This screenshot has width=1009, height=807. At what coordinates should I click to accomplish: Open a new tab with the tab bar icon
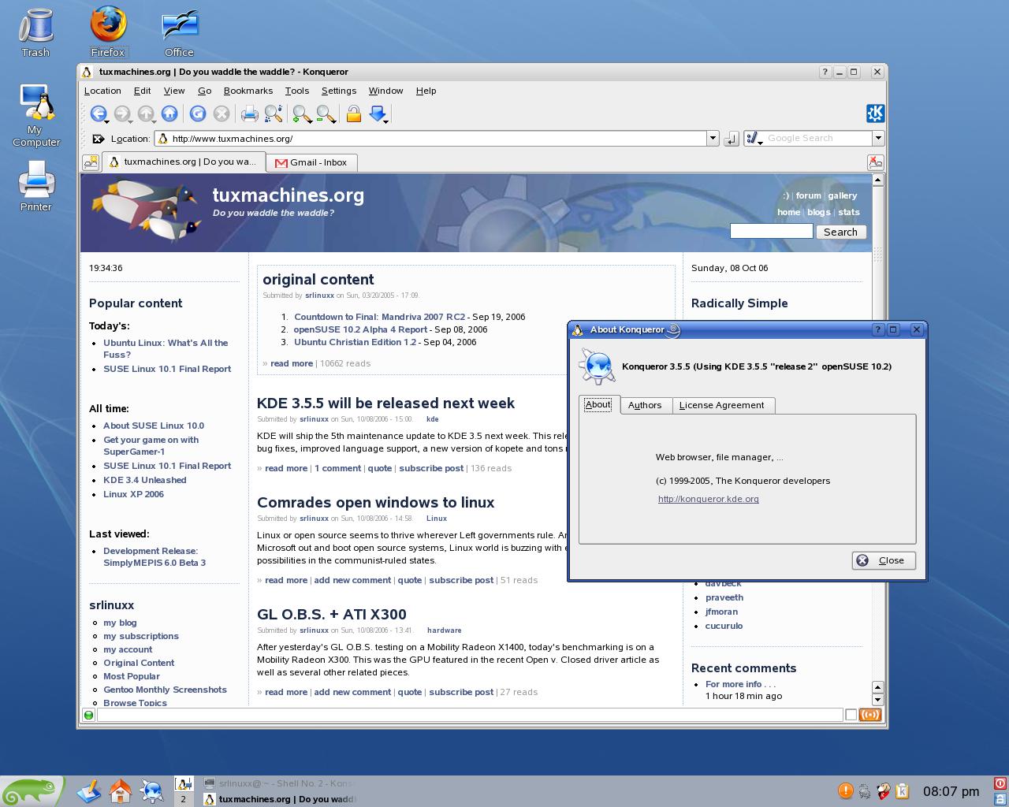coord(91,162)
